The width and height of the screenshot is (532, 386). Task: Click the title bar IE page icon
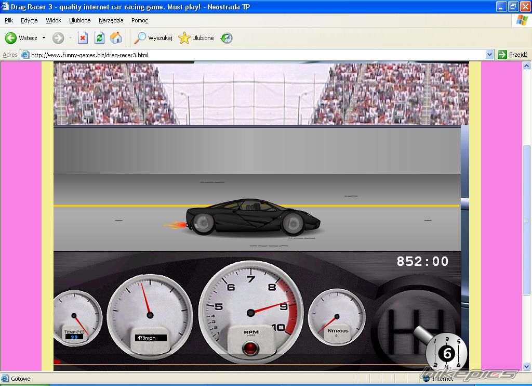[5, 6]
